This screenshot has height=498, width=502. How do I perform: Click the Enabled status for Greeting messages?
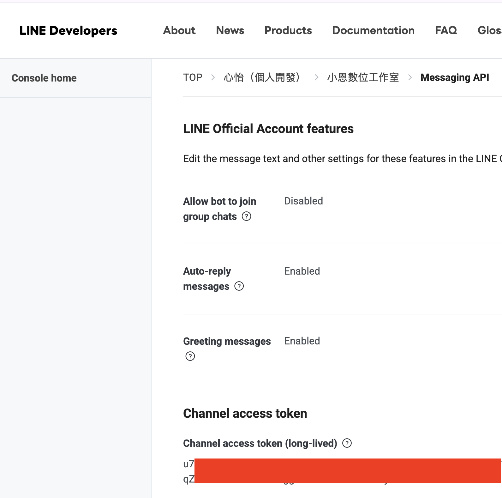point(302,341)
